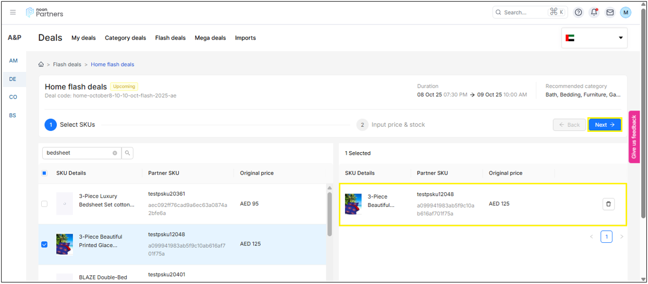648x284 pixels.
Task: Go to next page arrow in pagination
Action: 621,237
